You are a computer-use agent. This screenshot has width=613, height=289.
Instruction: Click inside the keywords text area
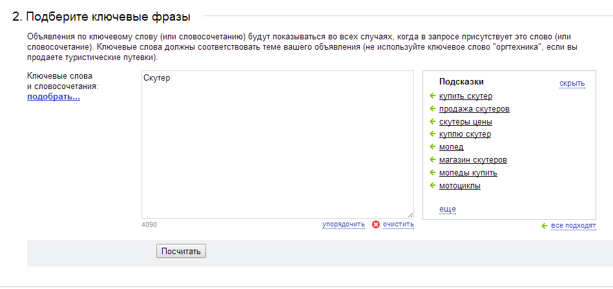tap(277, 144)
